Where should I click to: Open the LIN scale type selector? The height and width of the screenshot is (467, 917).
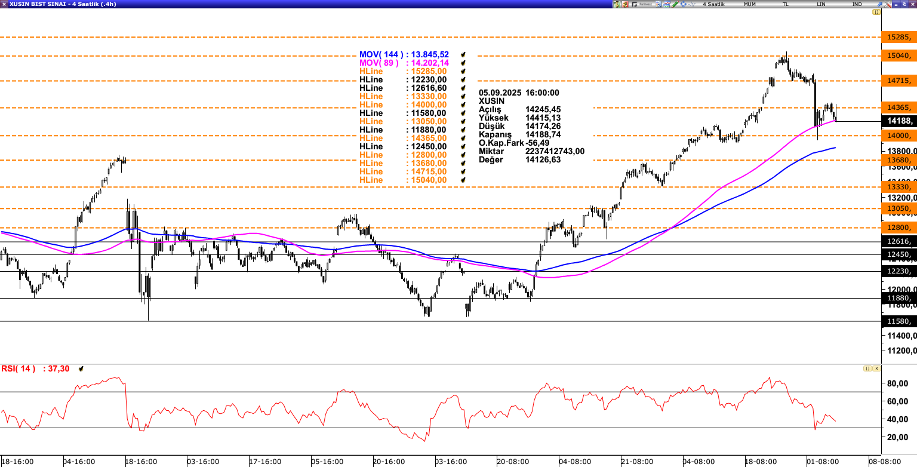821,4
